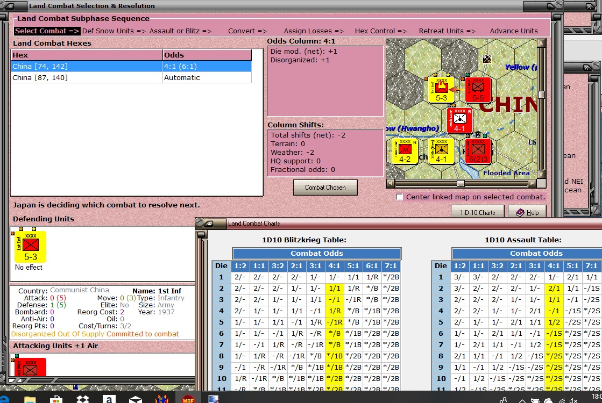Click the Combat Chosen button
The image size is (602, 403).
click(x=325, y=188)
